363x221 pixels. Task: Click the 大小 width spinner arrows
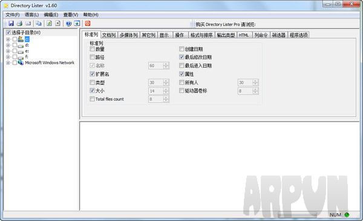166,91
